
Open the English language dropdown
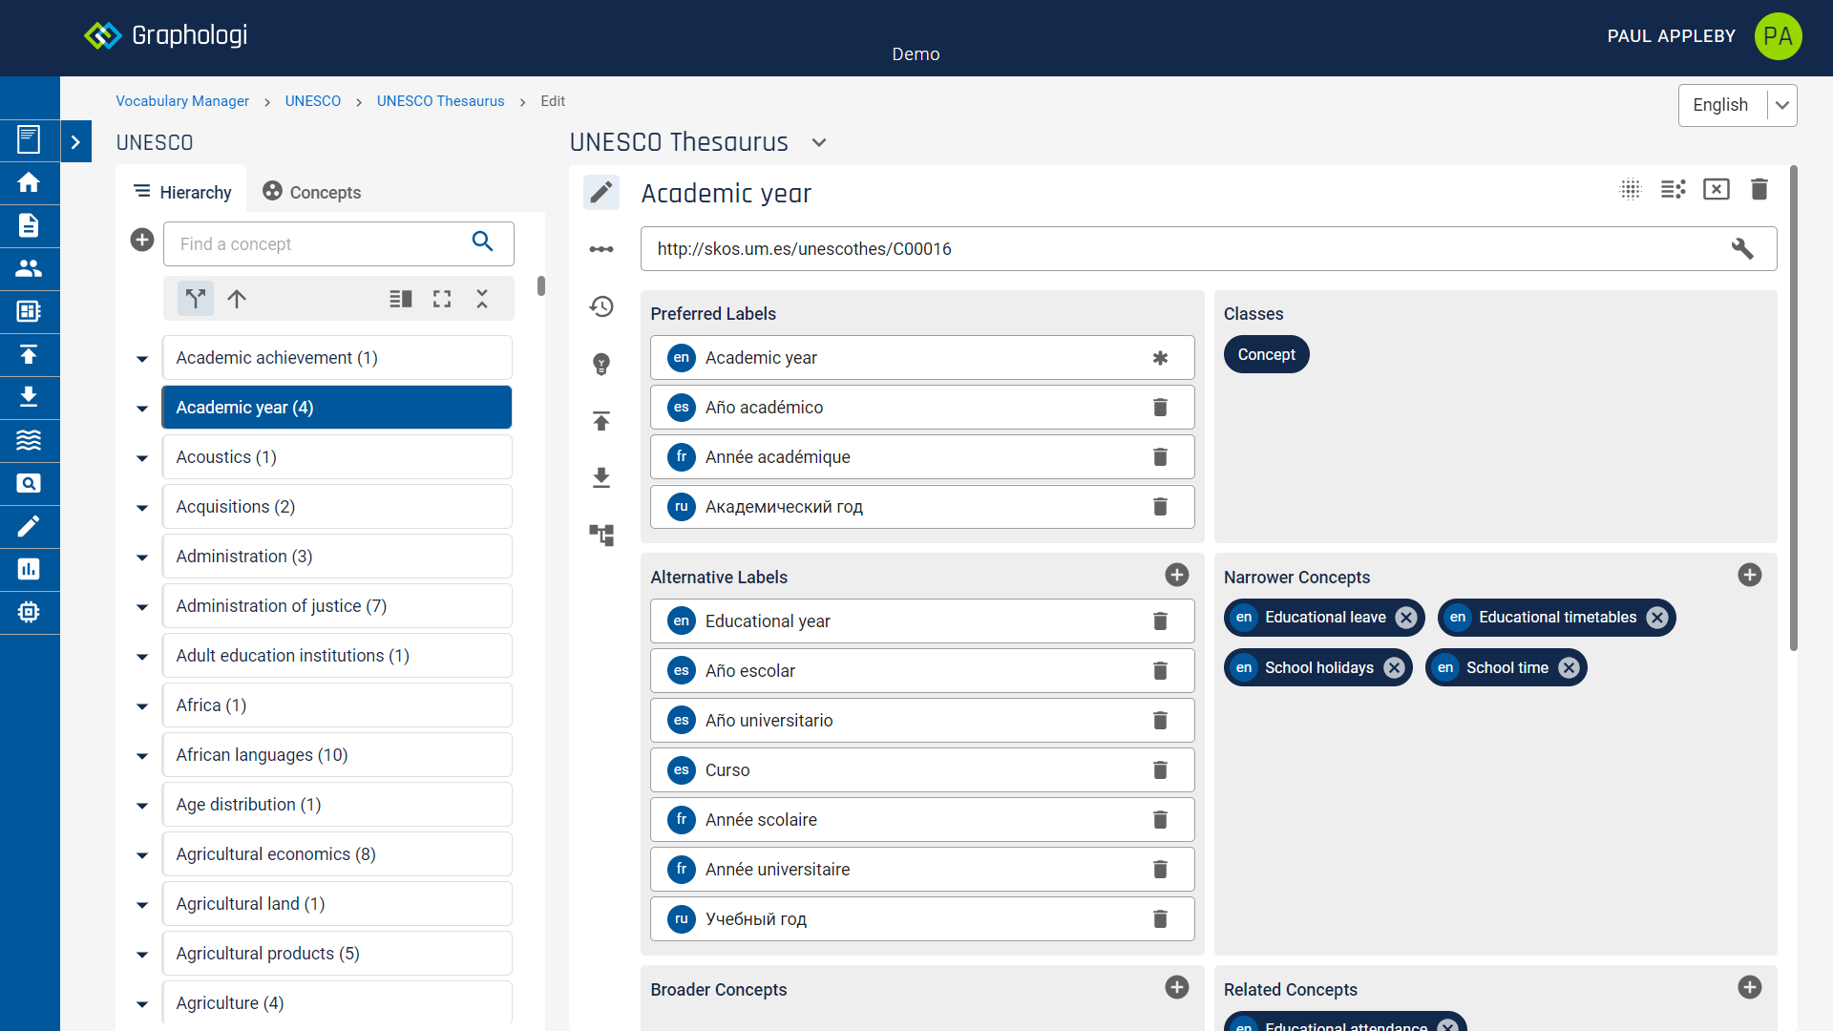pos(1738,105)
